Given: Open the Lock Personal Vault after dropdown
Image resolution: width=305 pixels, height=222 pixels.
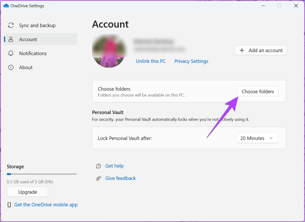Looking at the screenshot, I should tap(257, 138).
